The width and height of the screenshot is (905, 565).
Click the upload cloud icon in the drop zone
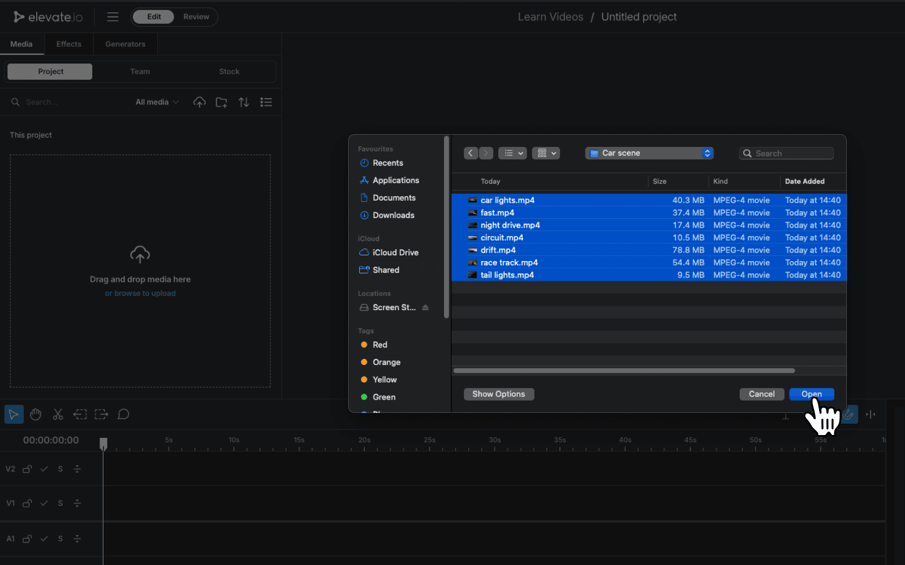coord(140,254)
